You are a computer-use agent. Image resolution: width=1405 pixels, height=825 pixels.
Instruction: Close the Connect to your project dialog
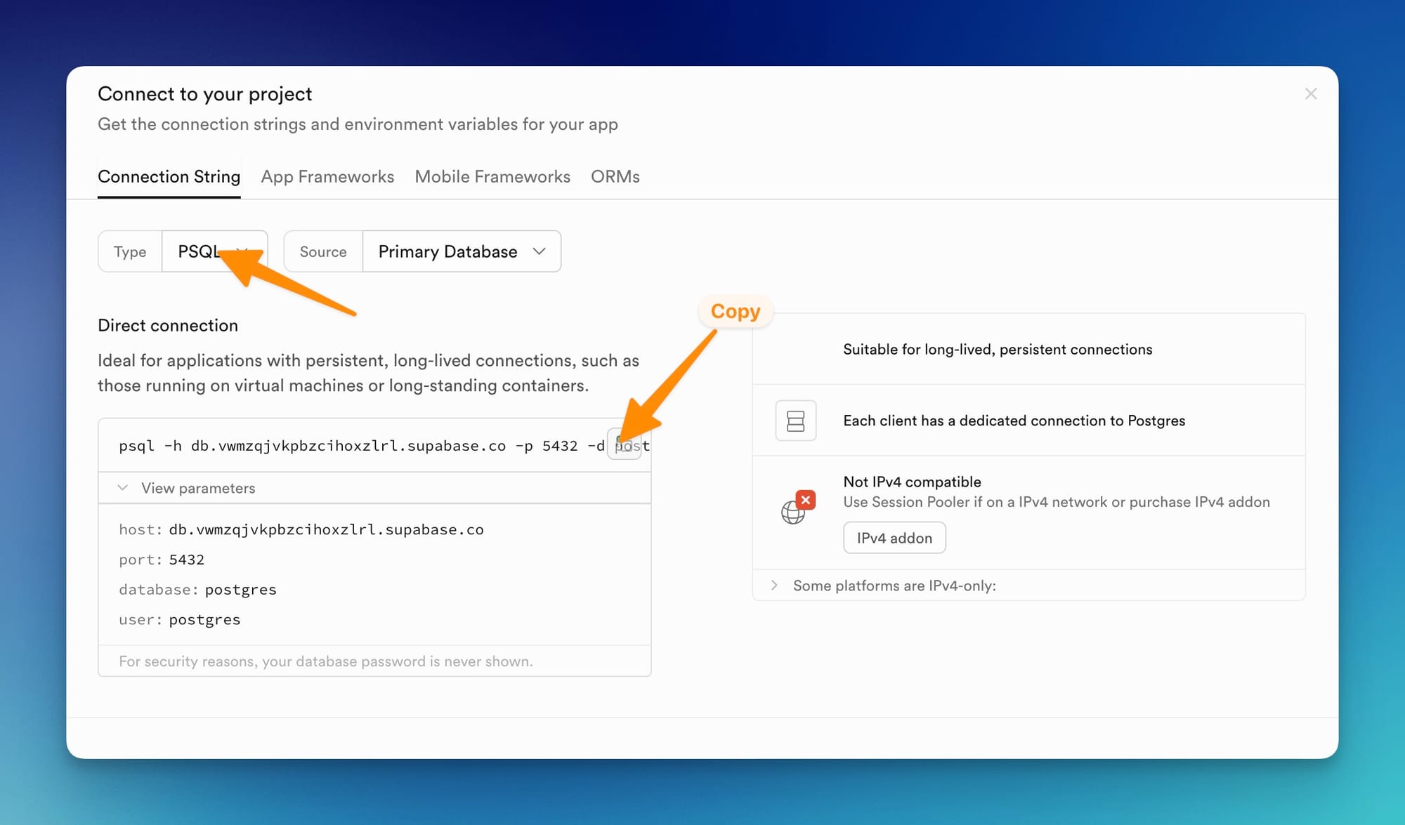[x=1310, y=94]
